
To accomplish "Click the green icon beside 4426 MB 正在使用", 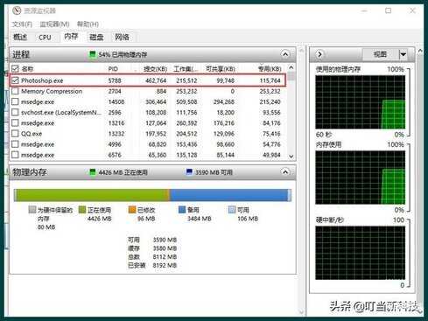I will (x=93, y=172).
